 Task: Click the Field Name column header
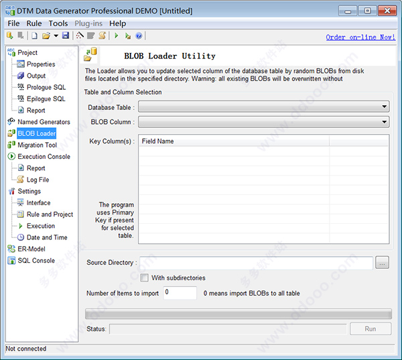coord(234,141)
